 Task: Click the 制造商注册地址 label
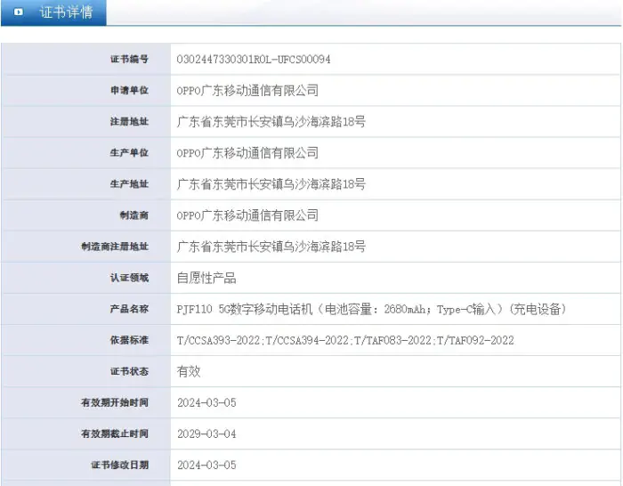(115, 247)
